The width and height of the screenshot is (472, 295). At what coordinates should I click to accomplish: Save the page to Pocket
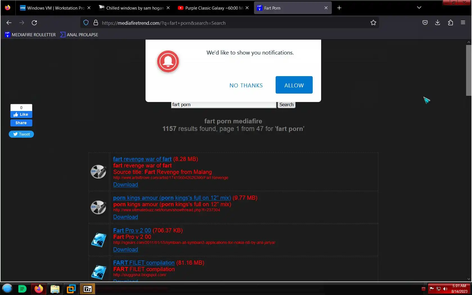click(425, 23)
